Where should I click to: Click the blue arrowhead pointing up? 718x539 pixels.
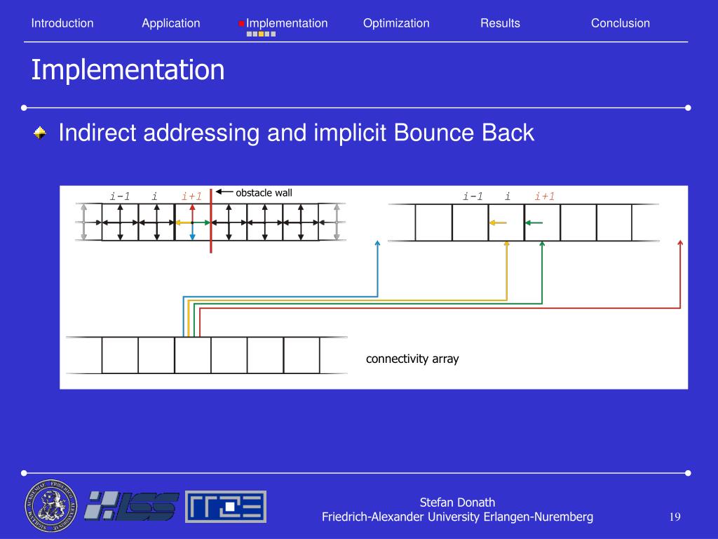(x=378, y=244)
